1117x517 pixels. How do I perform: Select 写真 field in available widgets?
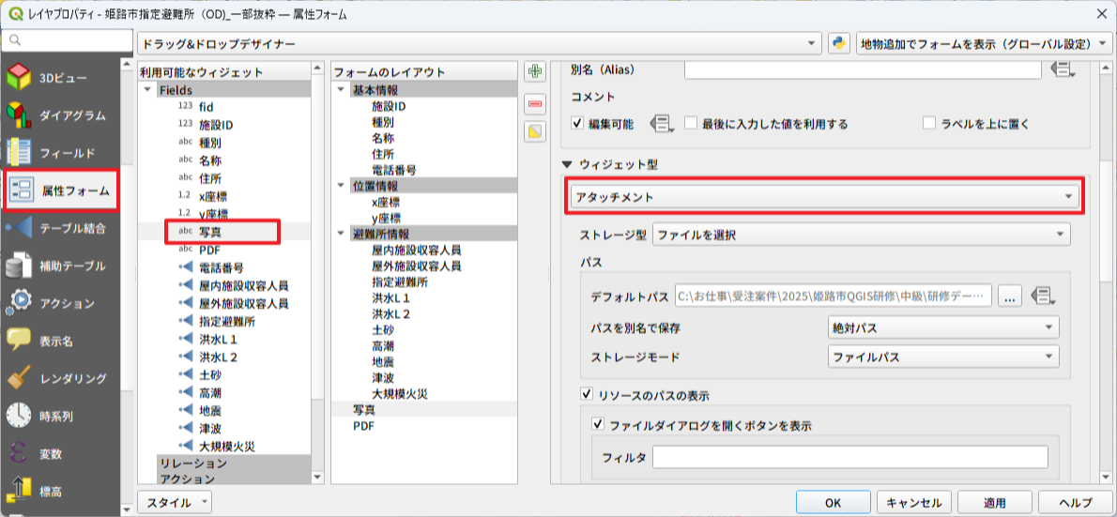point(210,231)
